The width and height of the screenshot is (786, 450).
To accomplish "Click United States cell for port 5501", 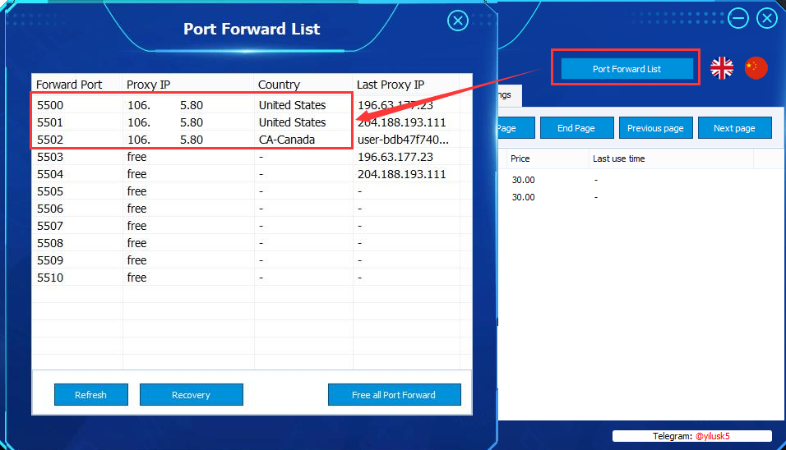I will [292, 122].
